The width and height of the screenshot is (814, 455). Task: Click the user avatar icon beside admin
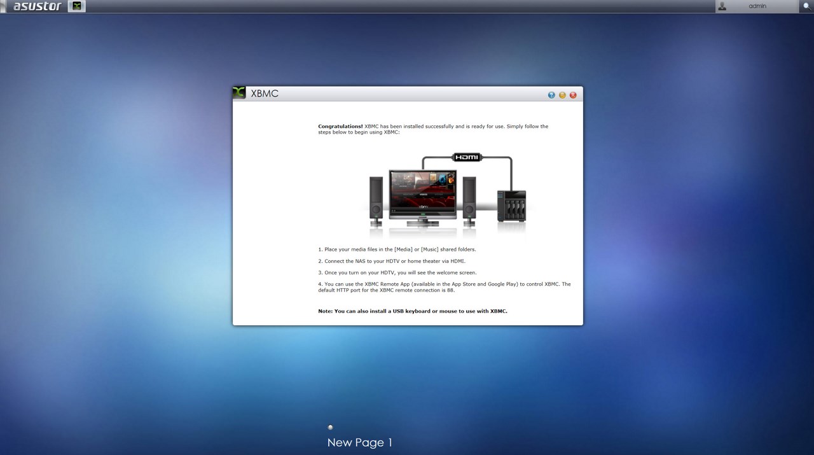[722, 6]
